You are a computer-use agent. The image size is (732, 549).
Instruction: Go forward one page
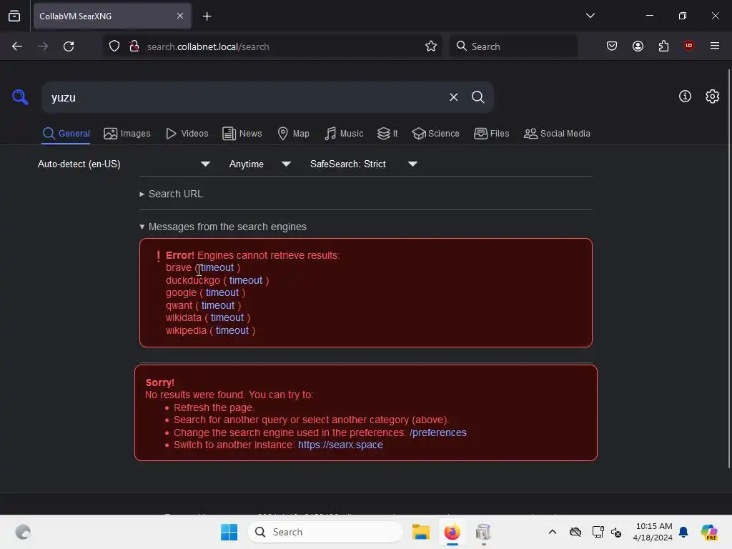click(x=43, y=46)
